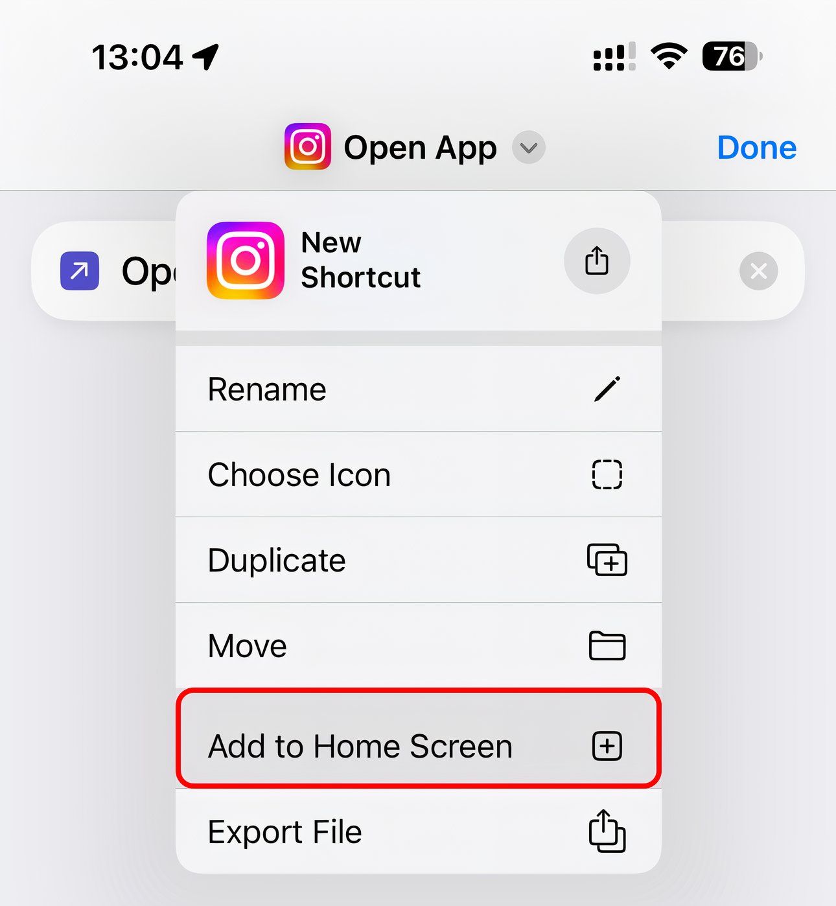Tap the blue Done button
The width and height of the screenshot is (836, 906).
pyautogui.click(x=756, y=148)
